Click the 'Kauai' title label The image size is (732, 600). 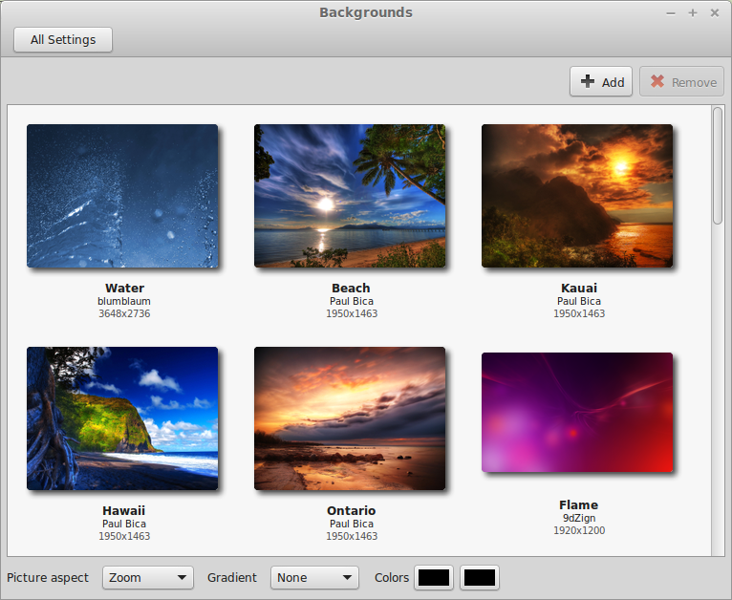[x=579, y=288]
